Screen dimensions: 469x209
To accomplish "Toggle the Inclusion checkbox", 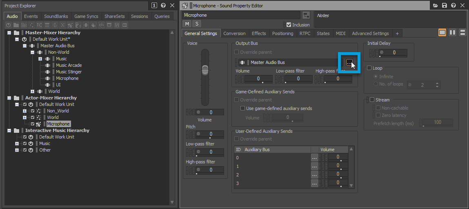I will (x=289, y=24).
